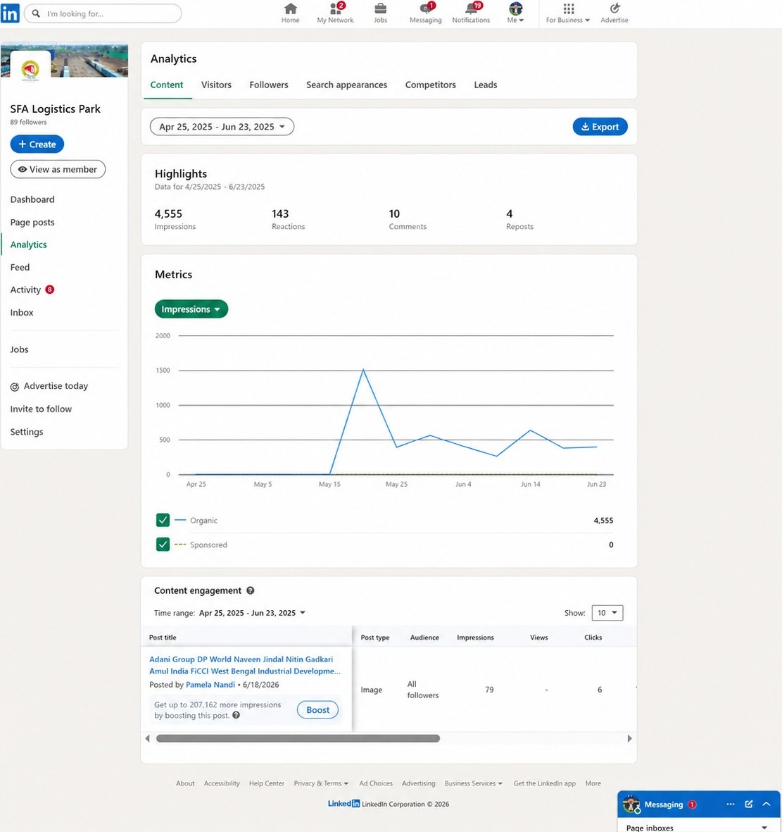The width and height of the screenshot is (782, 832).
Task: Click the Messaging panel avatar
Action: click(x=631, y=805)
